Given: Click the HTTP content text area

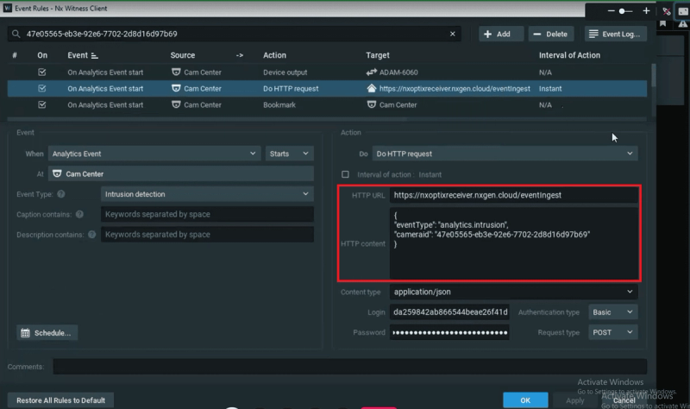Looking at the screenshot, I should pyautogui.click(x=513, y=243).
